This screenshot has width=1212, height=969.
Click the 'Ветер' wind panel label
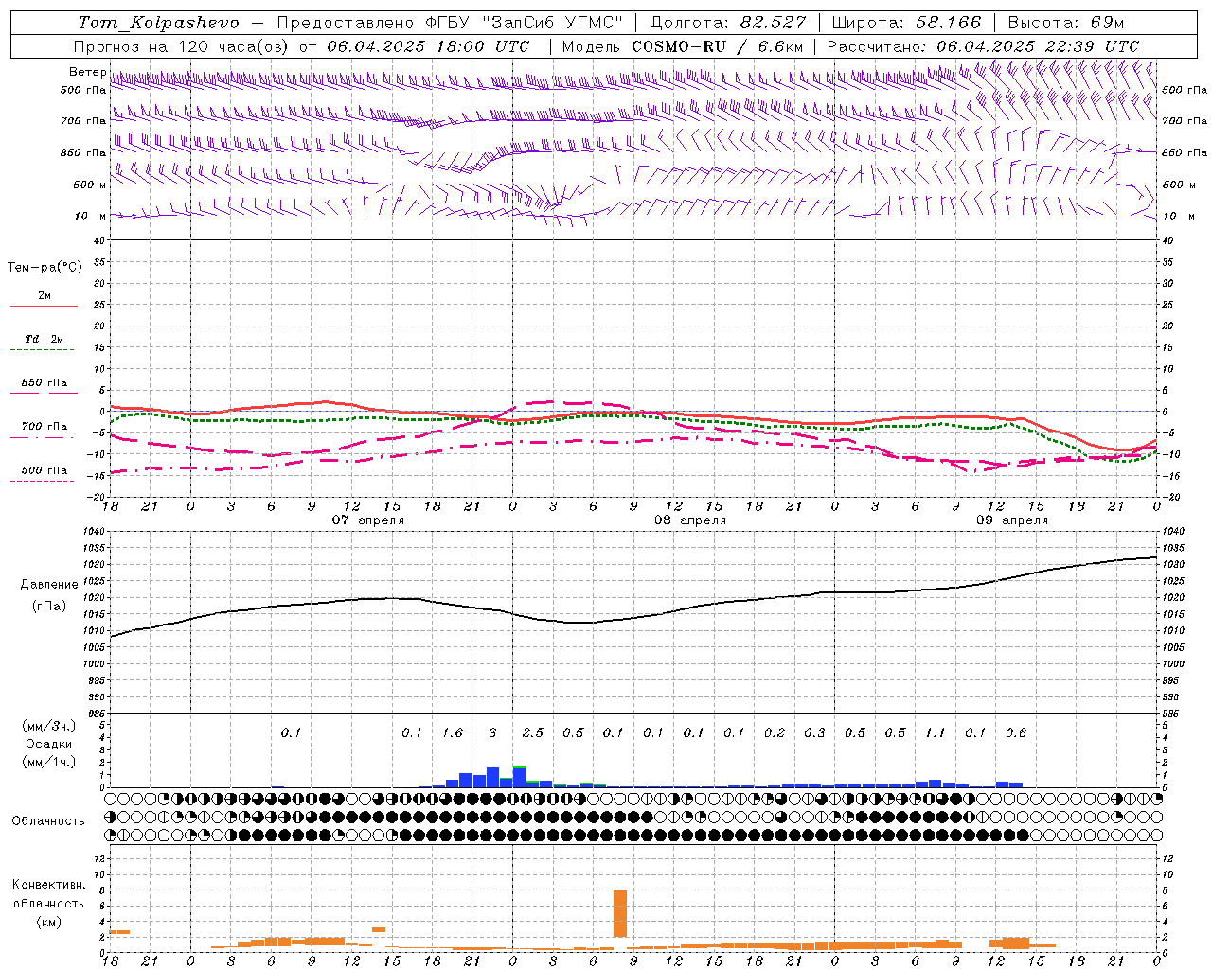(88, 72)
